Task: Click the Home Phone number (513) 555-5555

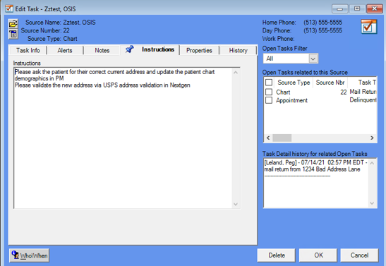Action: pos(322,23)
